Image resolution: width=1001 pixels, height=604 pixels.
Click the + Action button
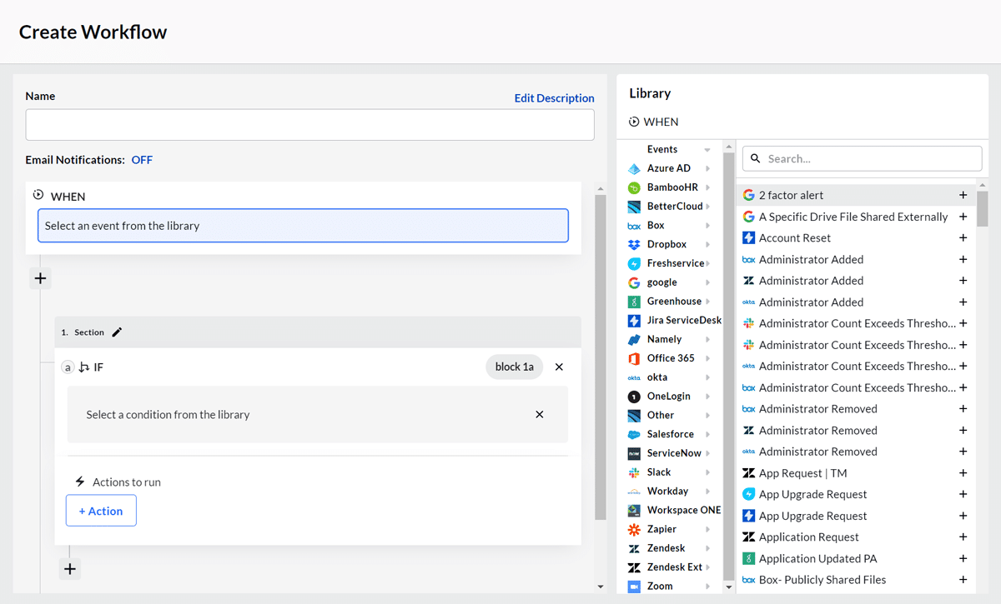[101, 511]
